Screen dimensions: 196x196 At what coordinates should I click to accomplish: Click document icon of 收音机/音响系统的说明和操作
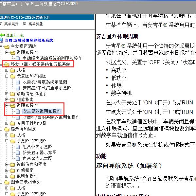18,117
